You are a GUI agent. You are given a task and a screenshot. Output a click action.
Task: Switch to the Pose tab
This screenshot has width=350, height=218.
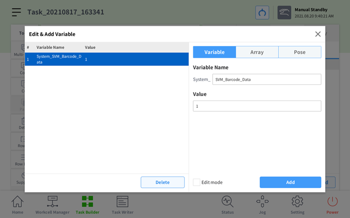tap(299, 52)
